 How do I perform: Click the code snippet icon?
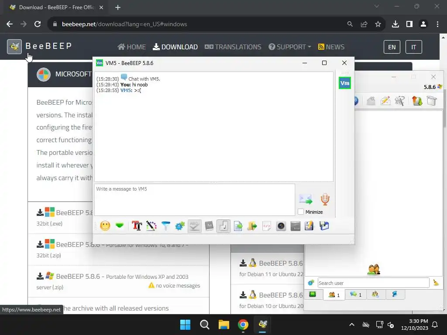pyautogui.click(x=267, y=226)
